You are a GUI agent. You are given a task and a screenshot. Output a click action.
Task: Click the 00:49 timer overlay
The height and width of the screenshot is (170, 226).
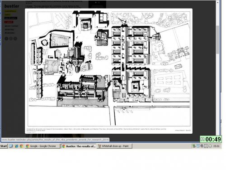coord(211,139)
